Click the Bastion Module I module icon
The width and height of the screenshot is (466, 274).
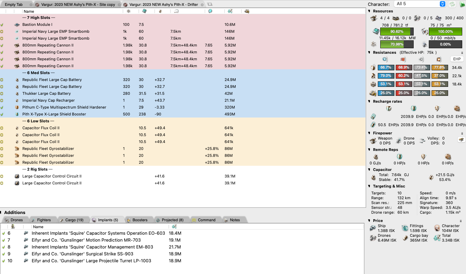[x=17, y=25]
